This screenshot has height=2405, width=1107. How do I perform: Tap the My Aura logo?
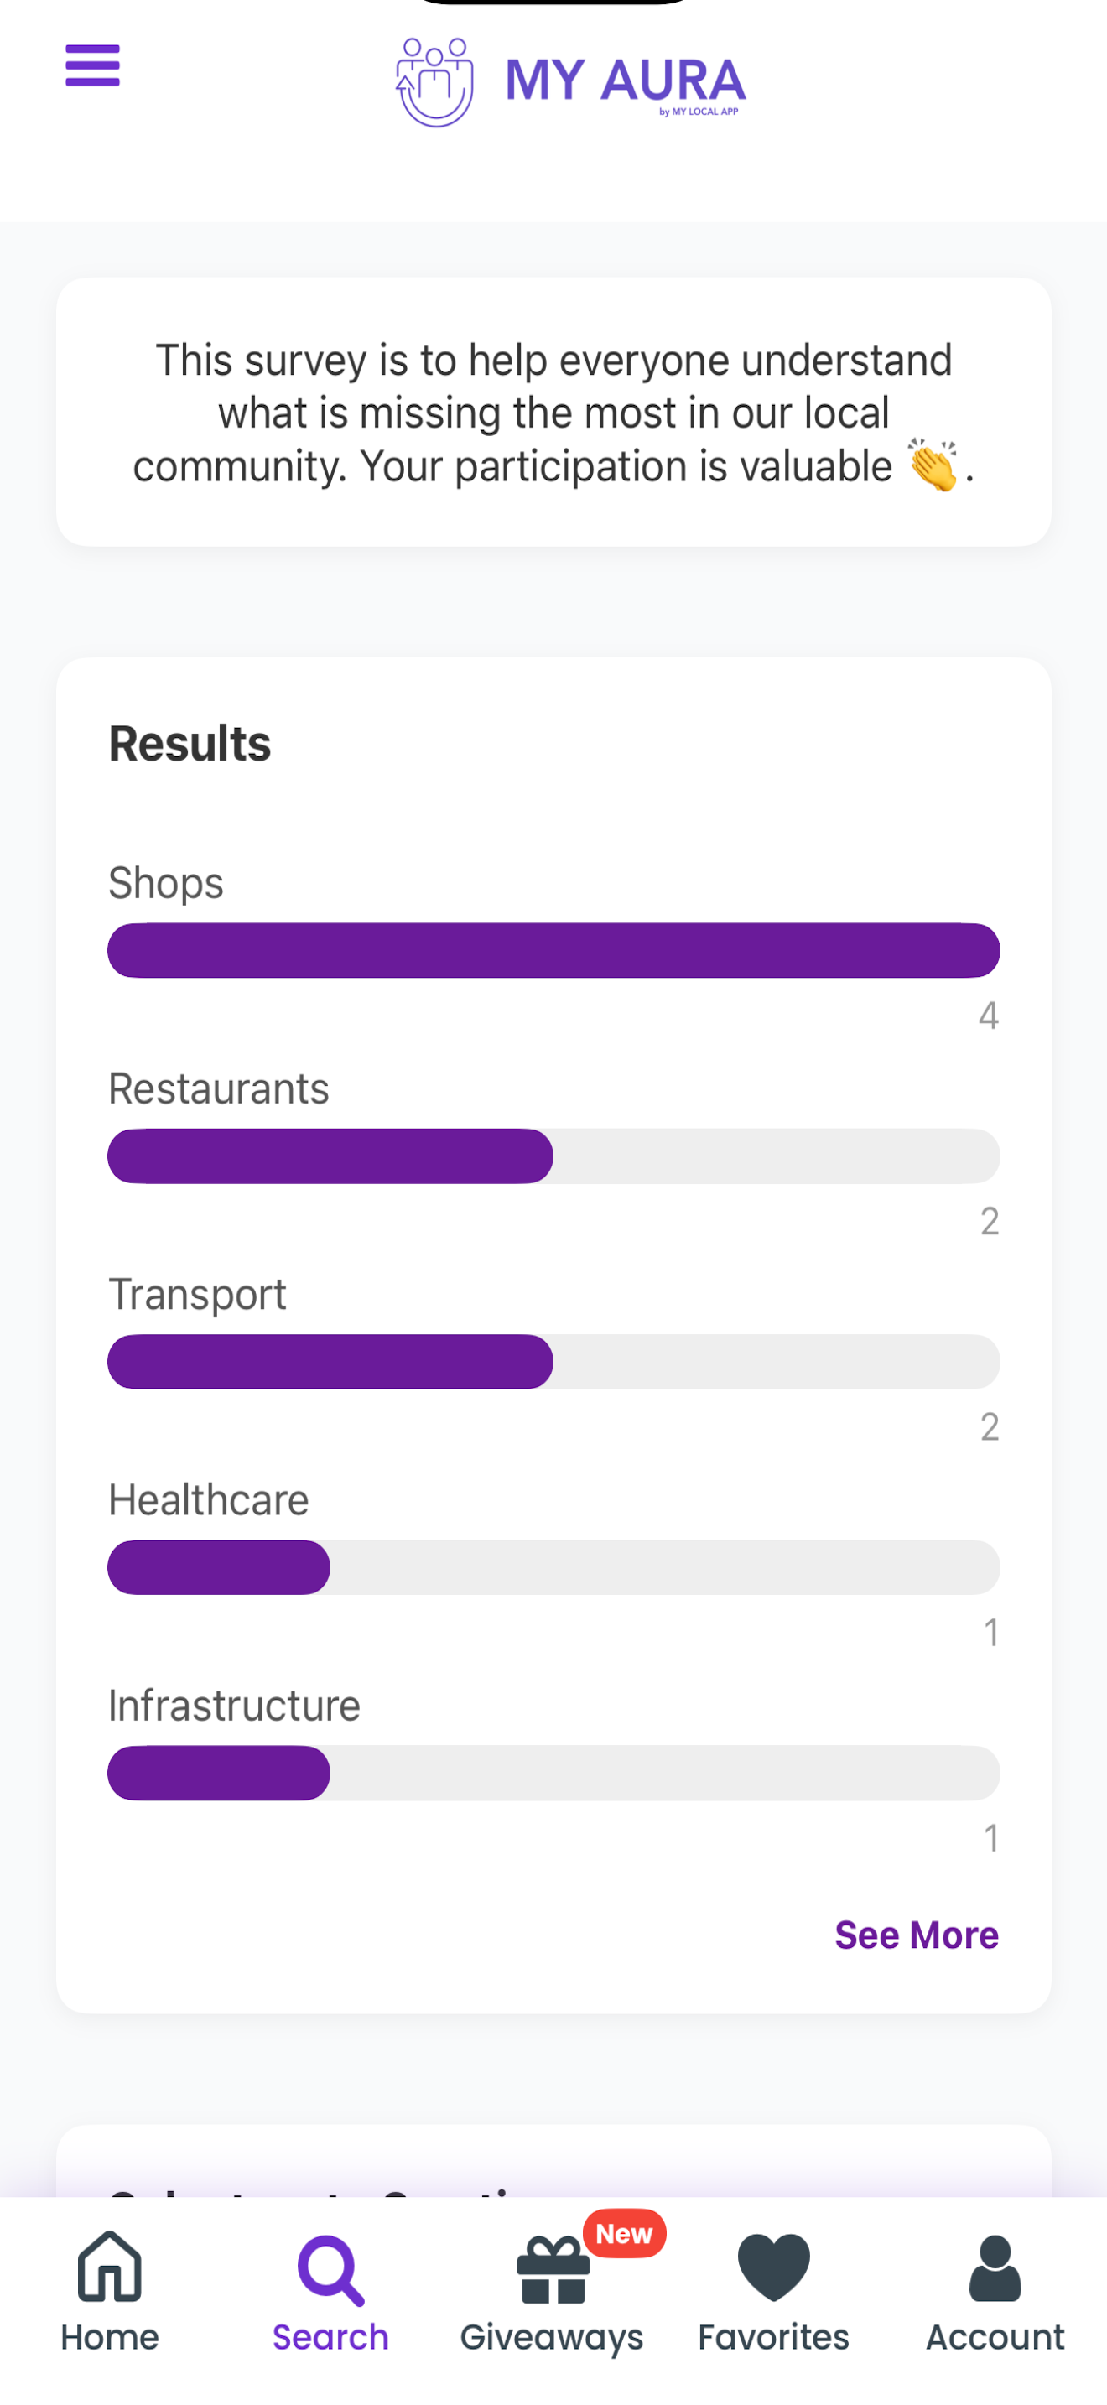tap(570, 82)
